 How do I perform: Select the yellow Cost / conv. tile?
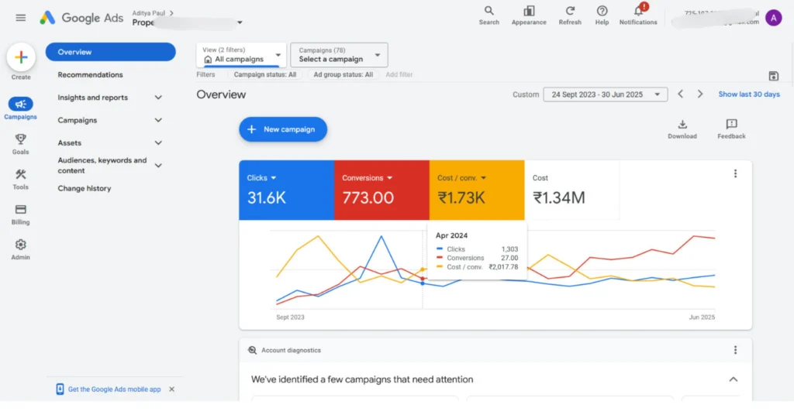(x=477, y=190)
